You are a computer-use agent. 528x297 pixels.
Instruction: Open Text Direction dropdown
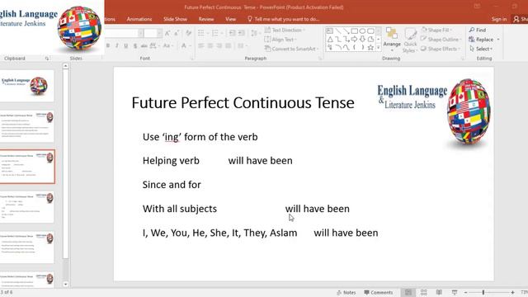coord(285,30)
